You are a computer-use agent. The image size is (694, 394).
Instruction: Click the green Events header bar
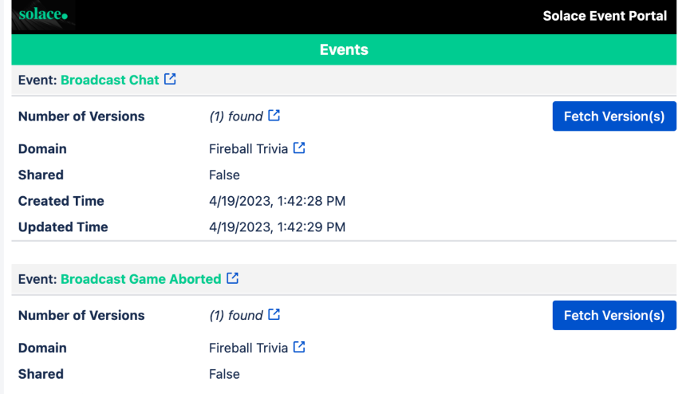click(x=344, y=49)
